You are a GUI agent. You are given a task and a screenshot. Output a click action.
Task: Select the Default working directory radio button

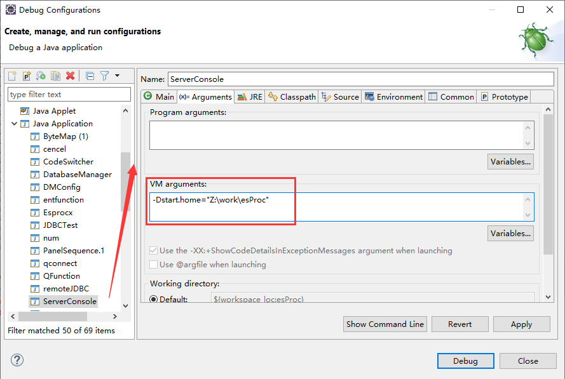pyautogui.click(x=154, y=299)
